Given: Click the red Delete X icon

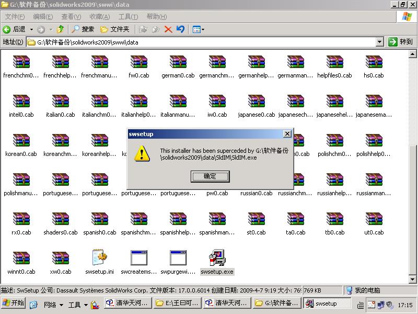Looking at the screenshot, I should point(168,29).
